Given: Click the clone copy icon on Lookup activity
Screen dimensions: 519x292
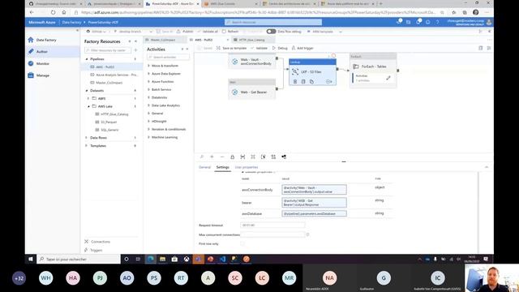Looking at the screenshot, I should [x=311, y=81].
